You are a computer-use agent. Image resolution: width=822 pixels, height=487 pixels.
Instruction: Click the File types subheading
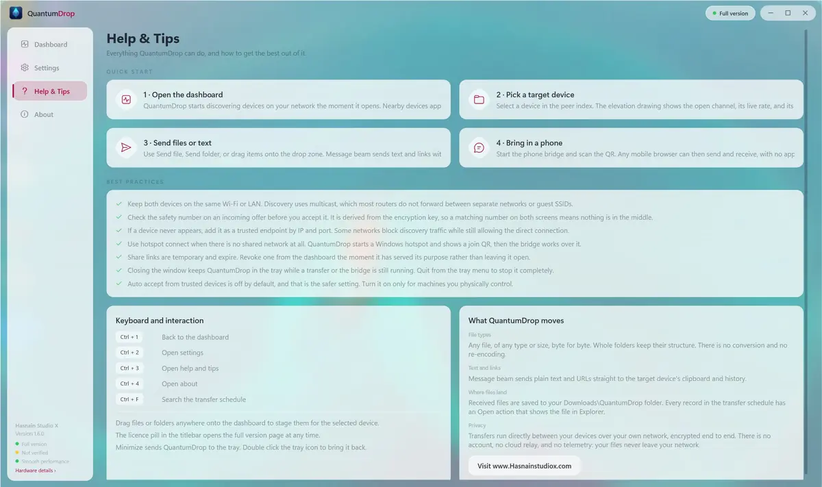(x=480, y=335)
